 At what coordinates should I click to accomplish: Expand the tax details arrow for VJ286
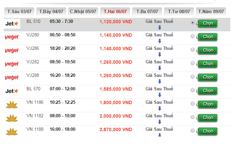160,55
